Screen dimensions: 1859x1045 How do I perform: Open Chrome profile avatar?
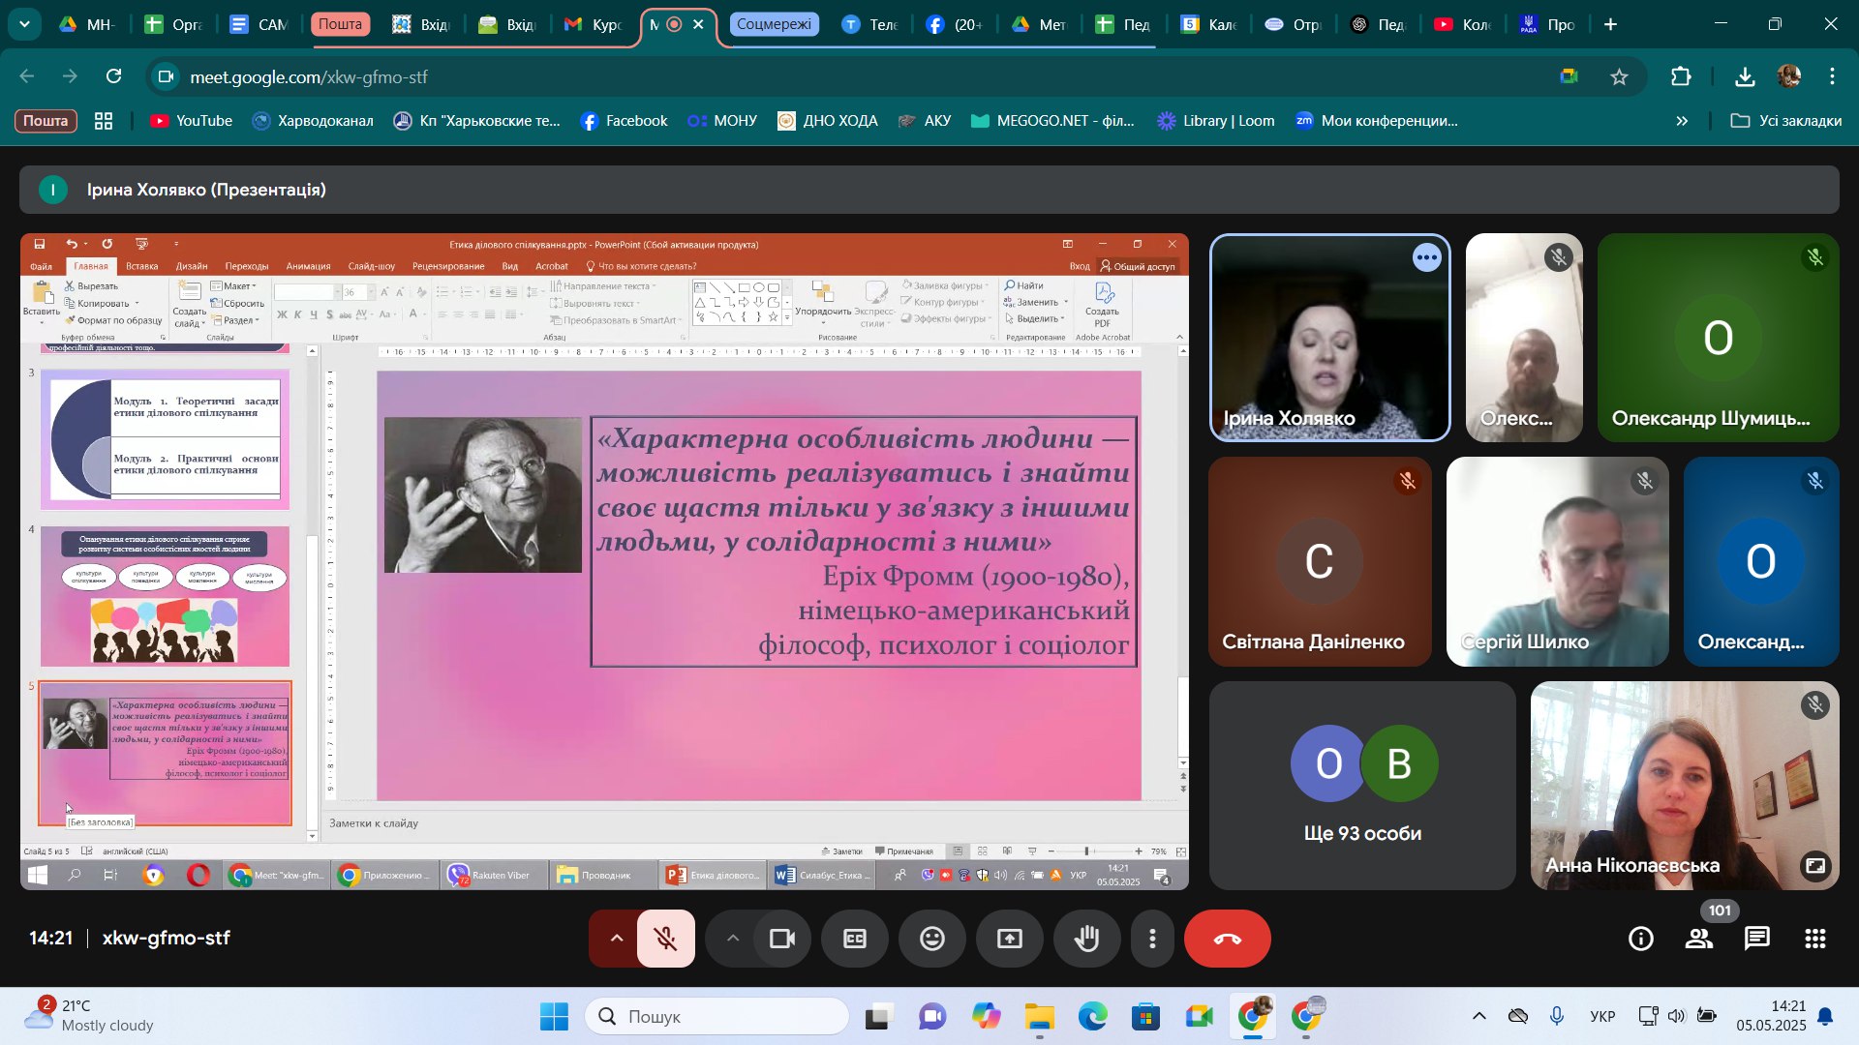1788,76
